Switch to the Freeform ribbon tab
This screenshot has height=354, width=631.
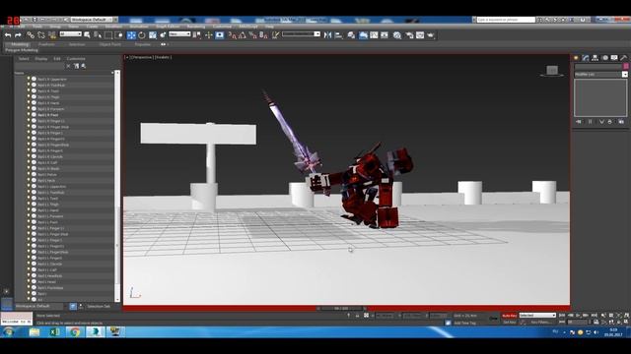point(46,44)
